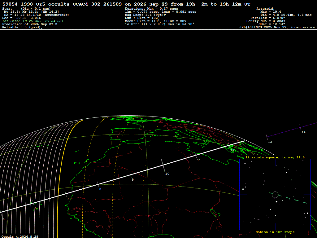The height and width of the screenshot is (238, 317).
Task: Click time marker 13 on the purple path
Action: pyautogui.click(x=270, y=142)
